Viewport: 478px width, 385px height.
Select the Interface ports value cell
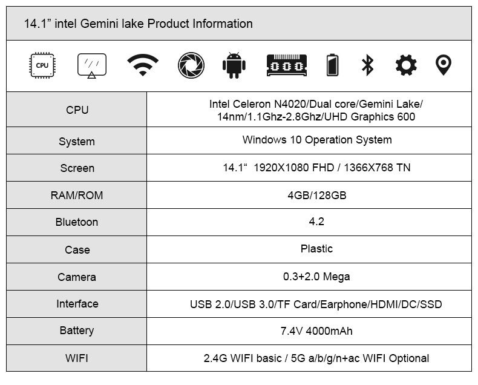click(x=316, y=304)
